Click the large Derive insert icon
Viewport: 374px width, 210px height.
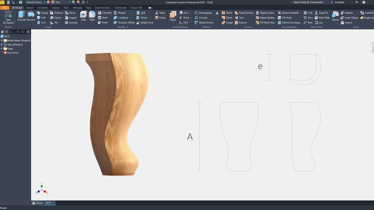pos(335,16)
